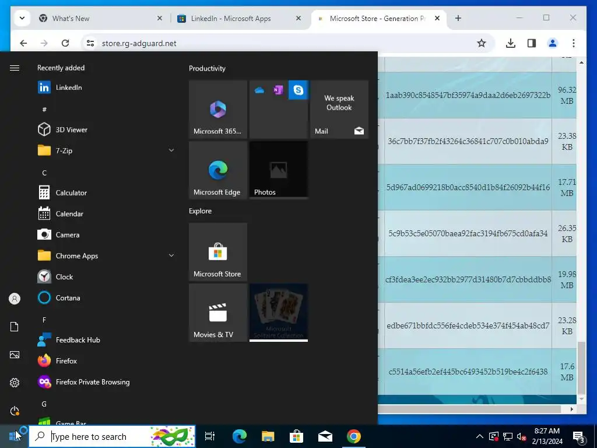The image size is (597, 448).
Task: Open Chrome downloads
Action: click(511, 43)
